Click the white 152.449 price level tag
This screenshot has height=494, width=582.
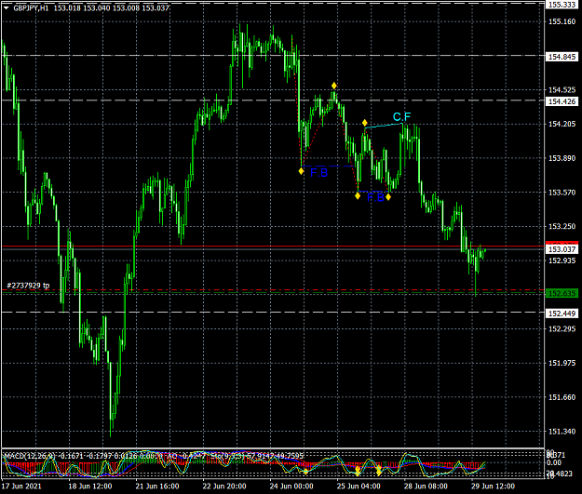tap(562, 314)
